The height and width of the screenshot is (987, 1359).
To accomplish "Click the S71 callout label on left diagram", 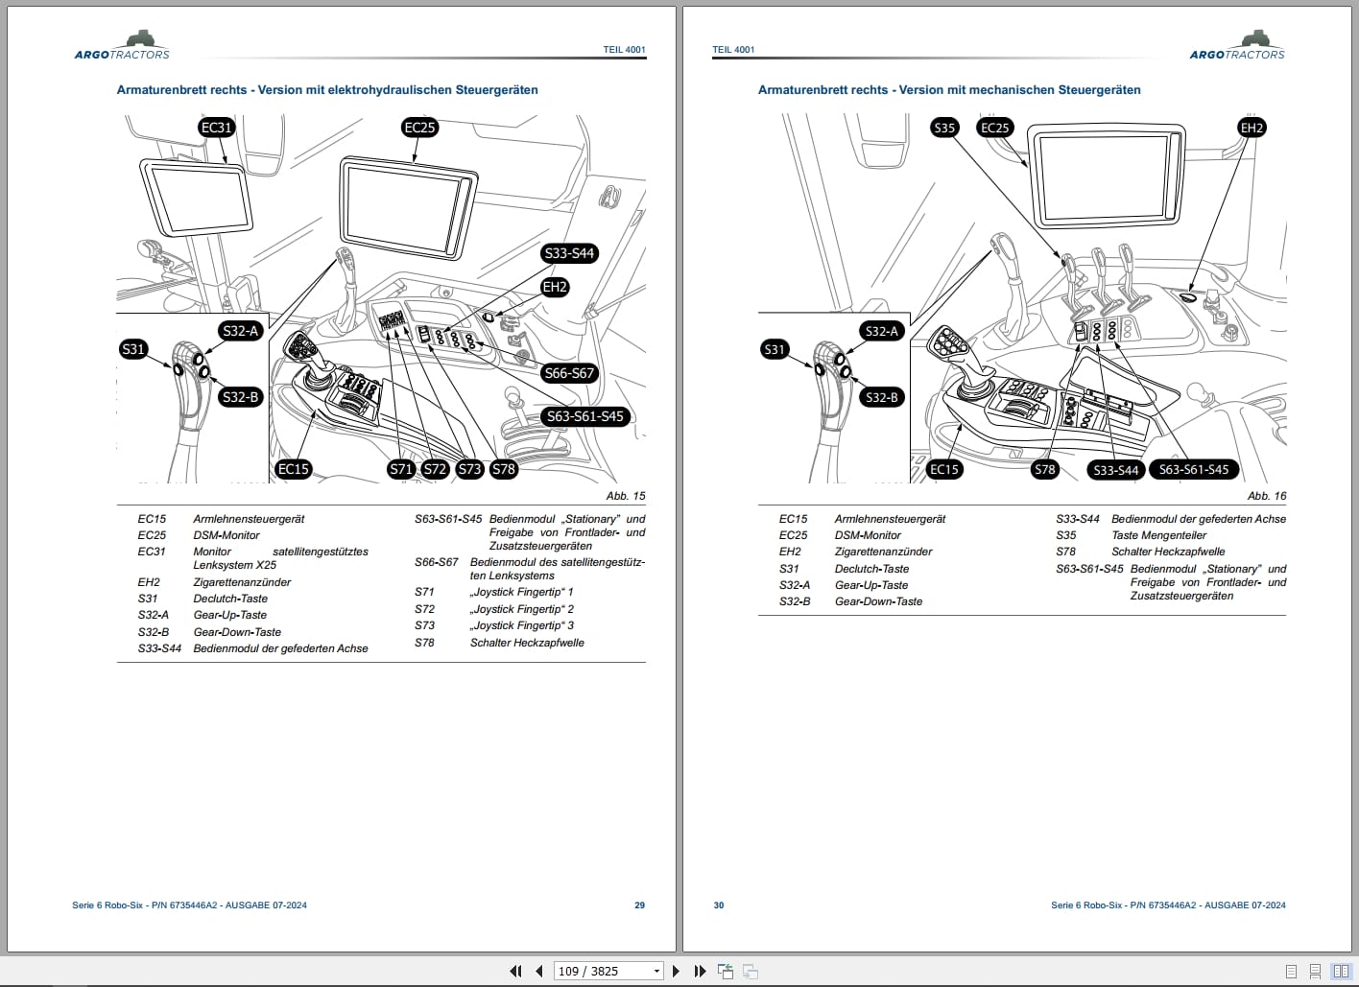I will tap(401, 469).
